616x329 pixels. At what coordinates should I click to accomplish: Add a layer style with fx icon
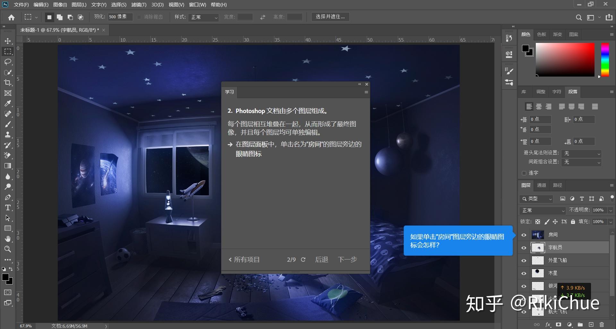548,325
